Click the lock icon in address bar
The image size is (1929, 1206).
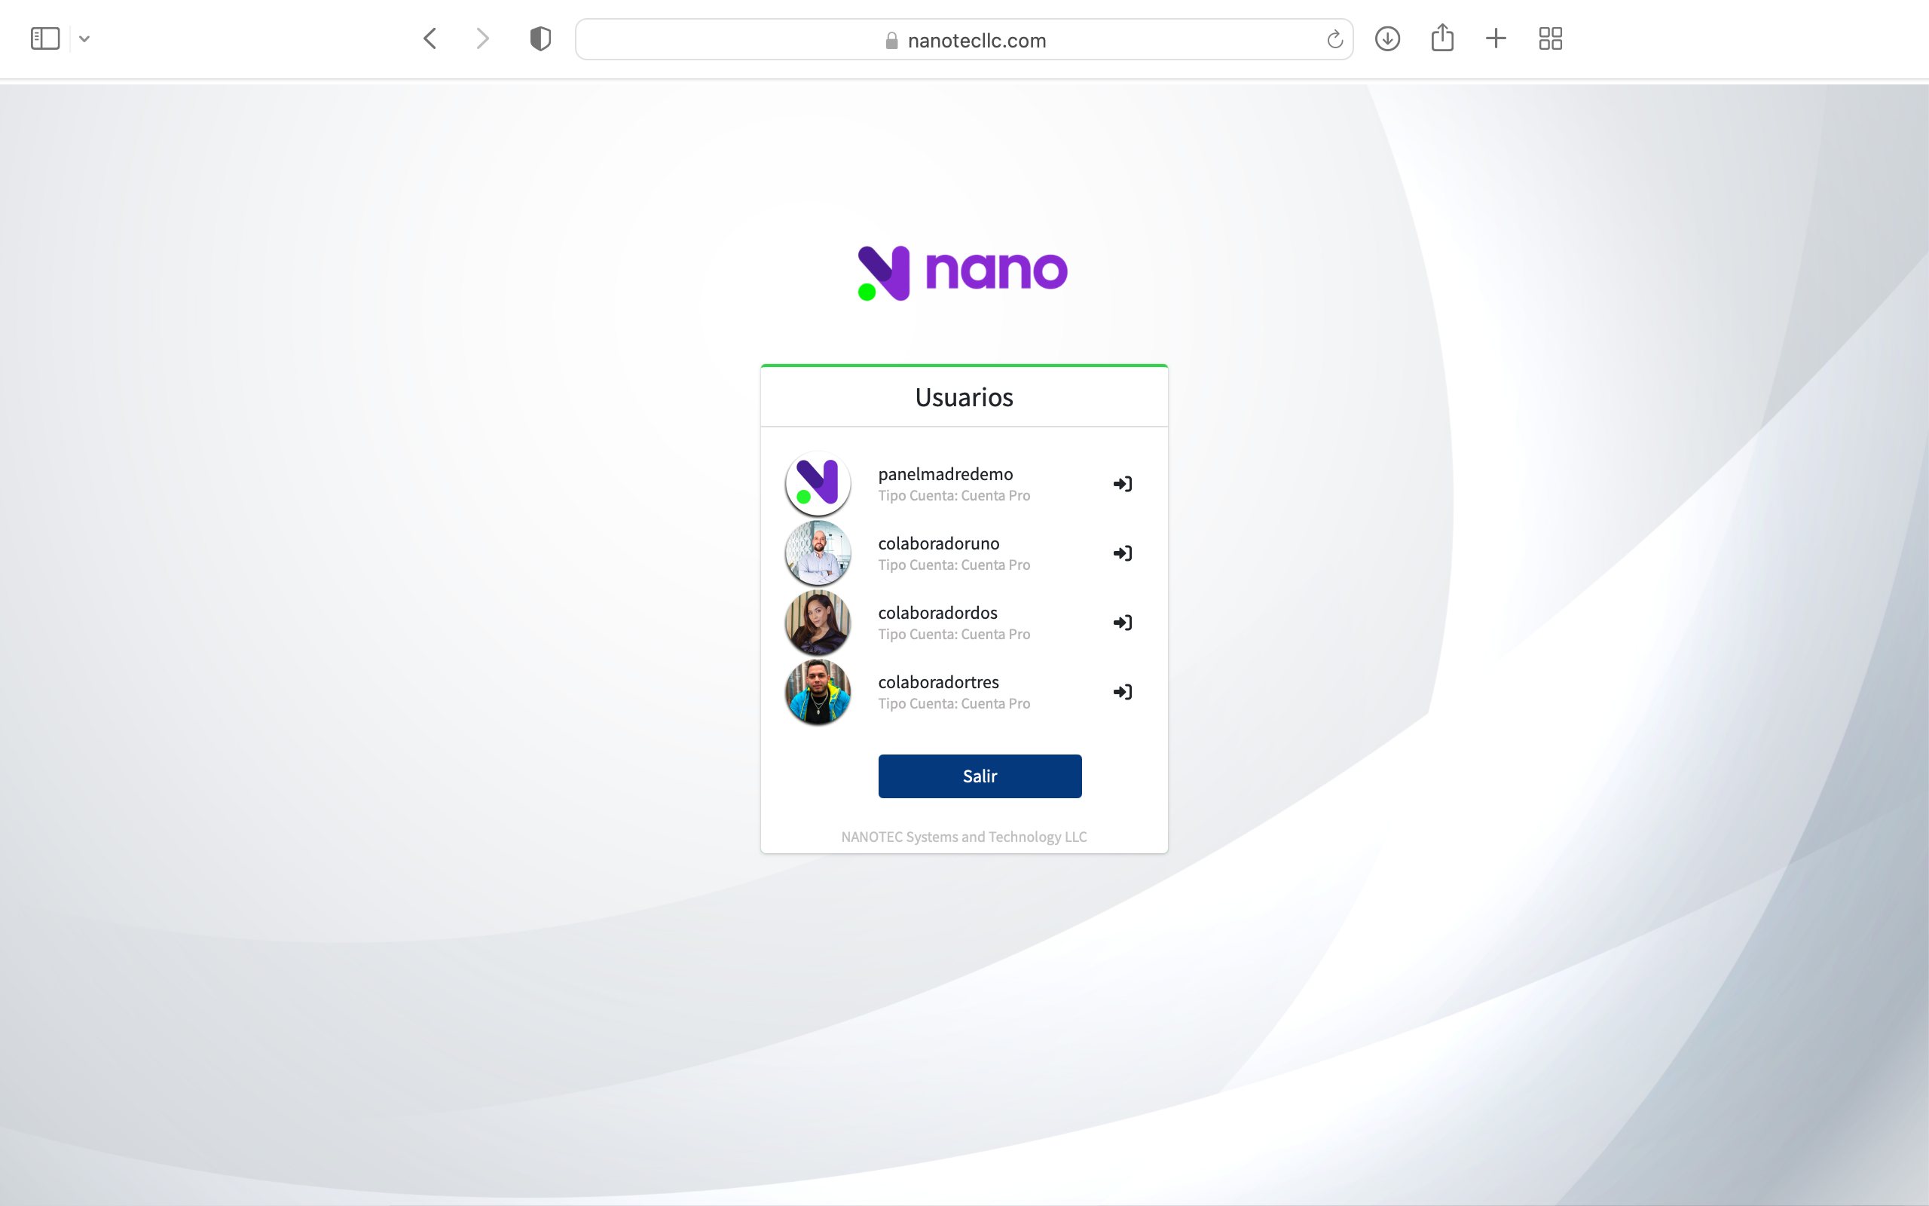coord(892,40)
